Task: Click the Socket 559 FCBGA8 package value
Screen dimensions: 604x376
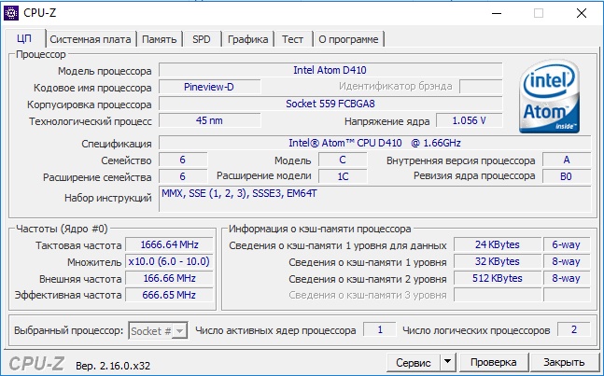Action: (330, 104)
